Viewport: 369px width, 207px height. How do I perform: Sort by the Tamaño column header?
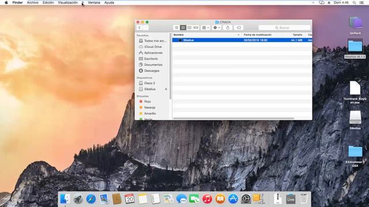298,34
